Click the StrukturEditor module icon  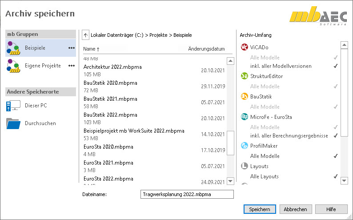[244, 76]
